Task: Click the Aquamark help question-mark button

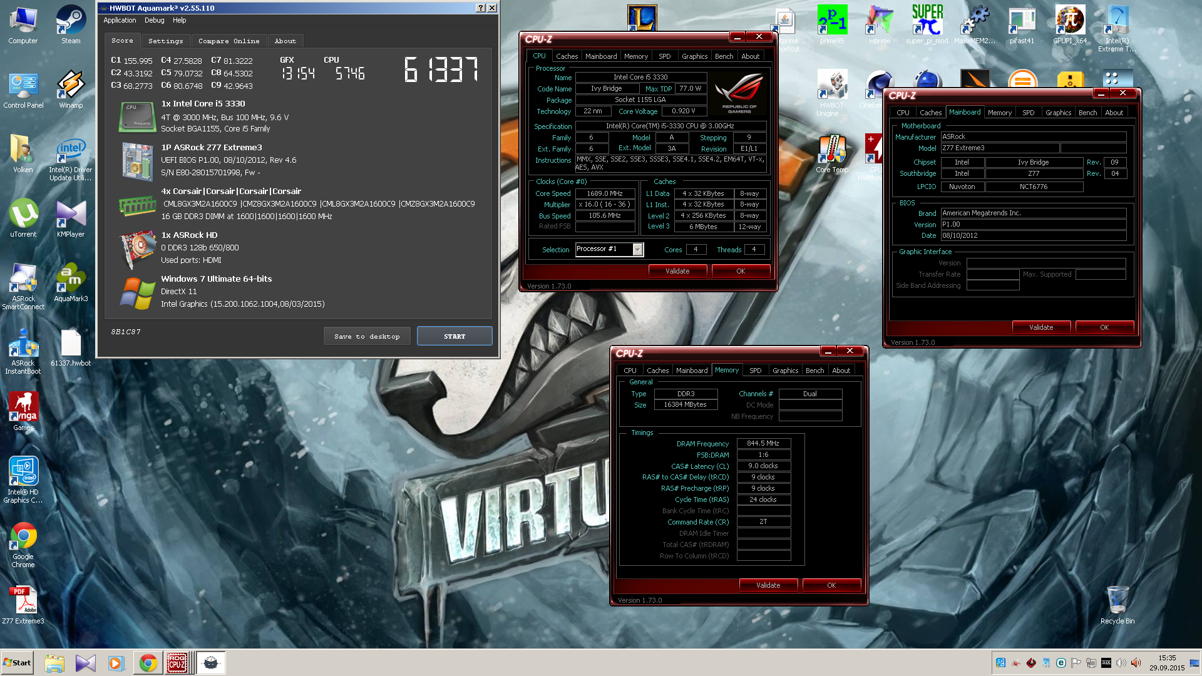Action: tap(481, 8)
